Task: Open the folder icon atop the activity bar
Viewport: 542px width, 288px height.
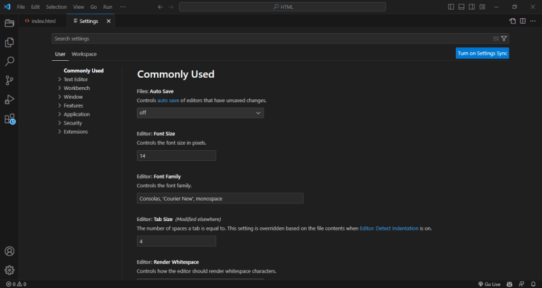Action: [9, 23]
